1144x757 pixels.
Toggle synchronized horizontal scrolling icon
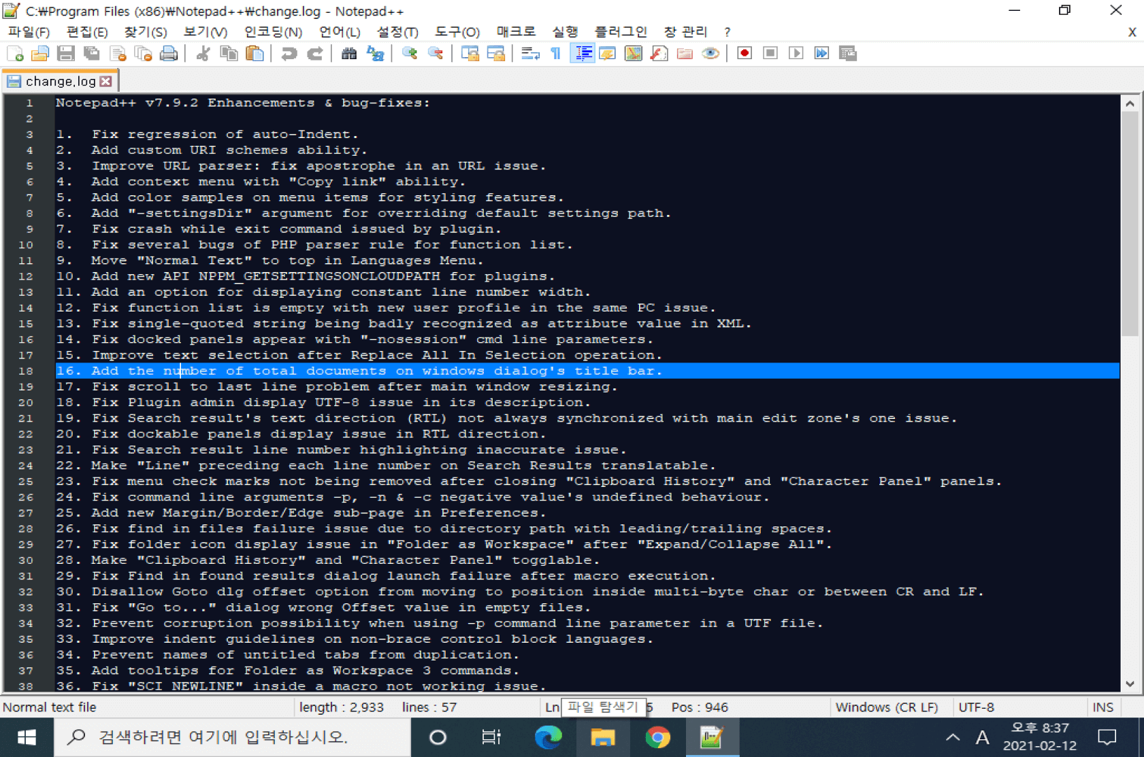click(x=495, y=54)
